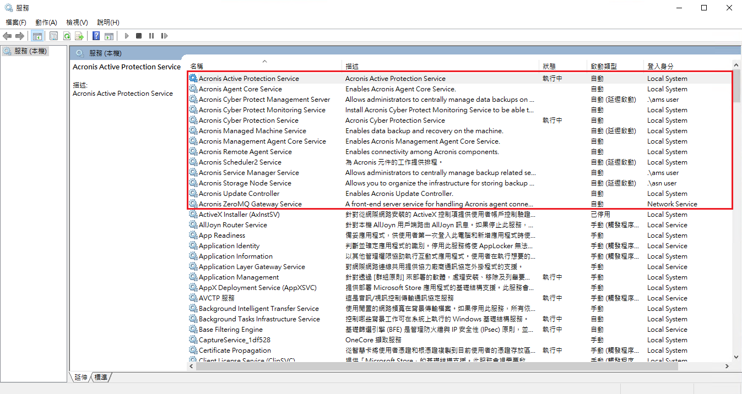
Task: Click gear icon of Acronis Agent Core Service
Action: coord(193,89)
